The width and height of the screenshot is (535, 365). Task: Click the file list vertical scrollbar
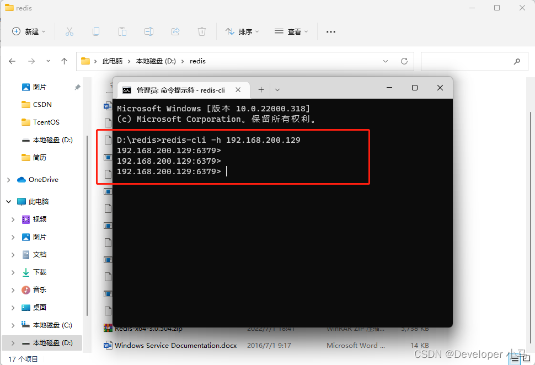click(x=530, y=228)
